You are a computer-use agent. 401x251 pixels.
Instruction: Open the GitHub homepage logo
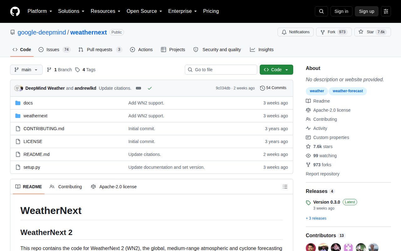[x=15, y=11]
